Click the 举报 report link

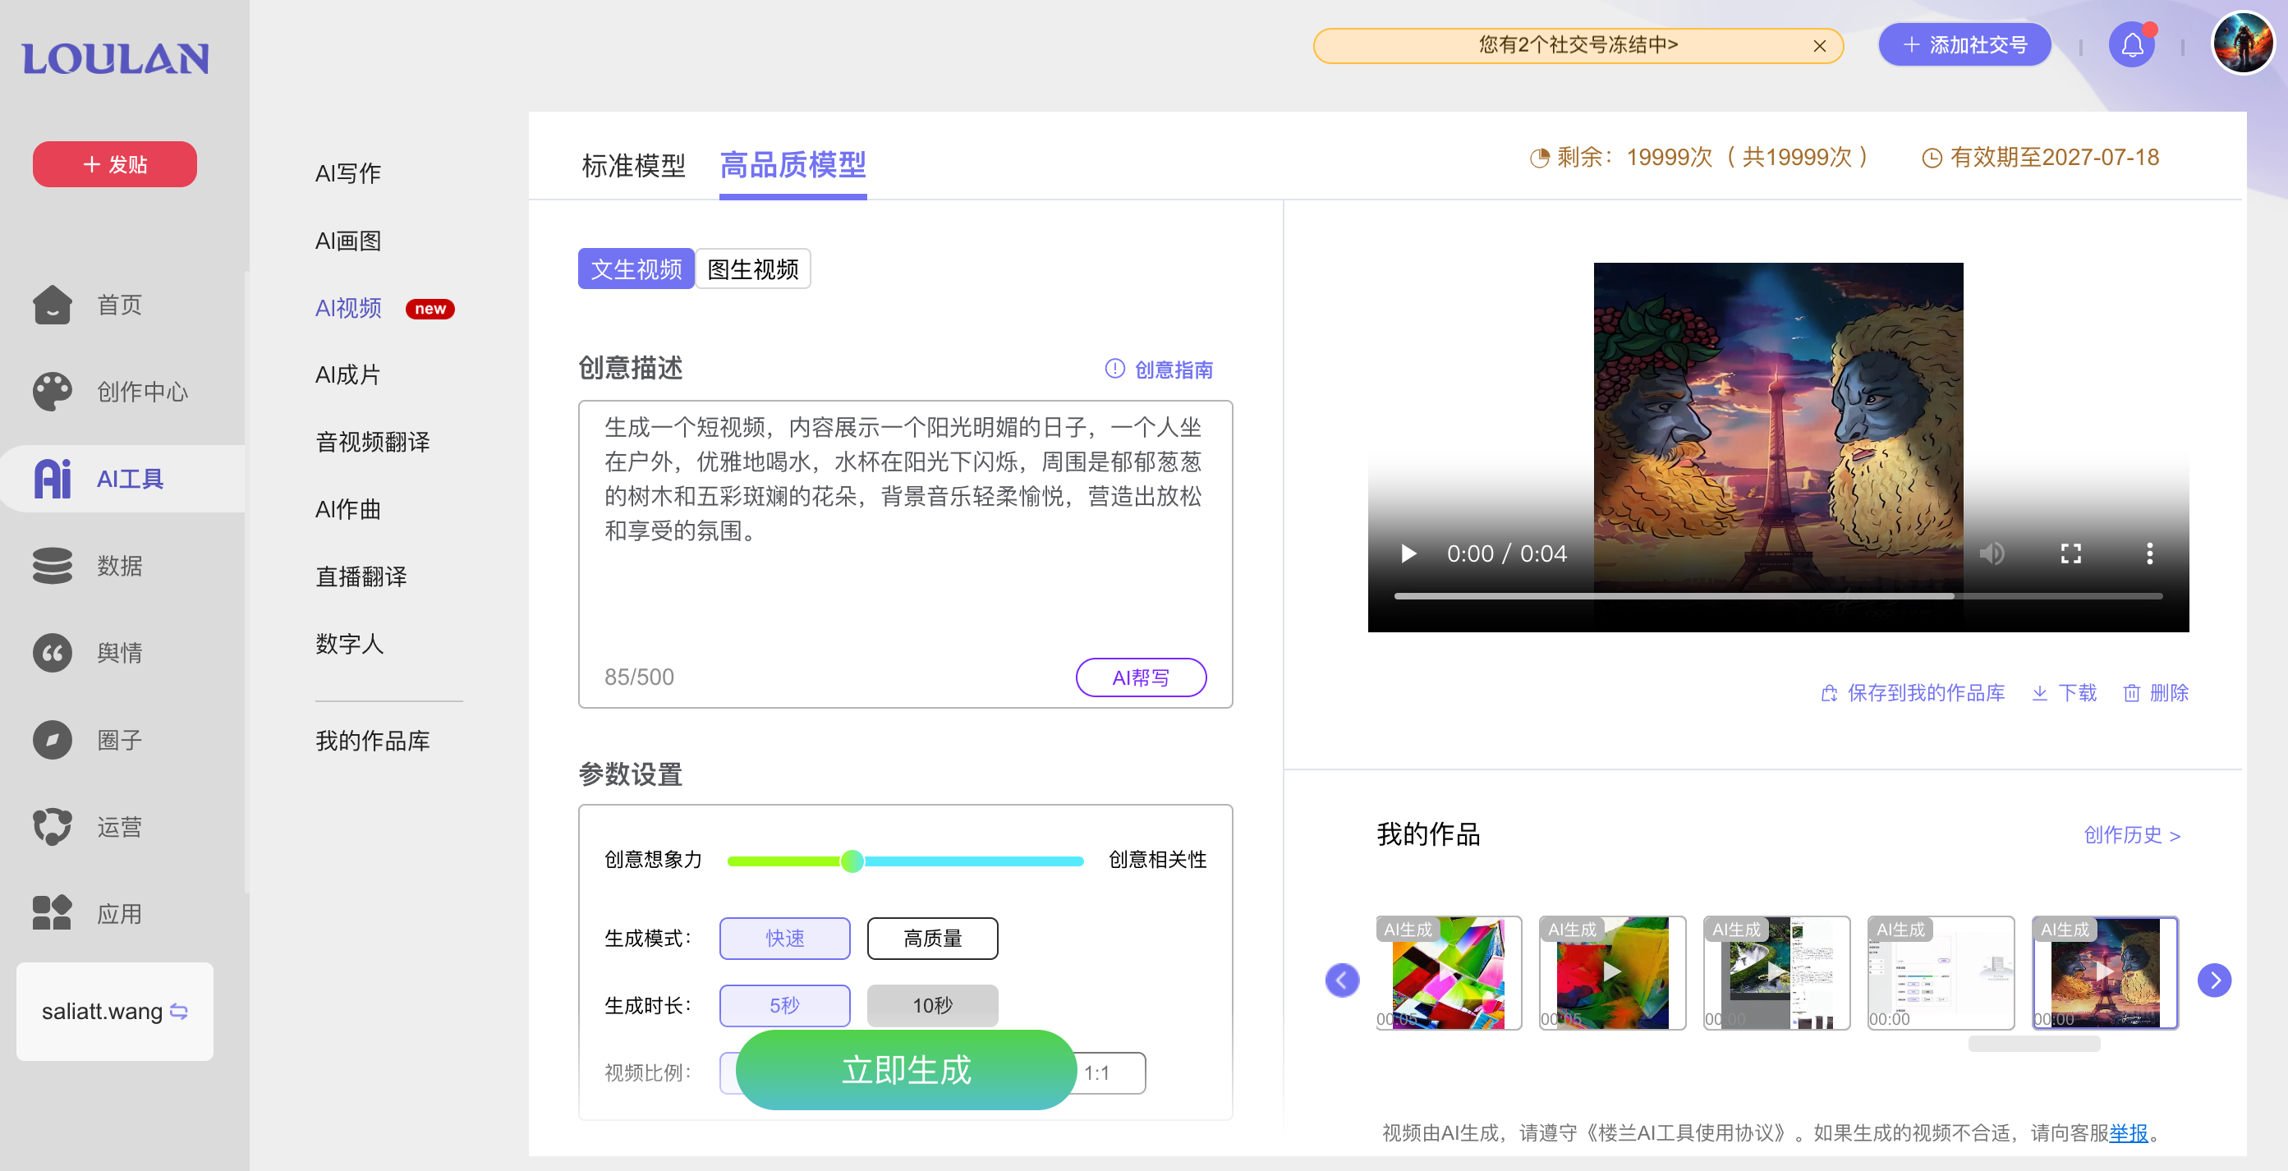[2128, 1133]
